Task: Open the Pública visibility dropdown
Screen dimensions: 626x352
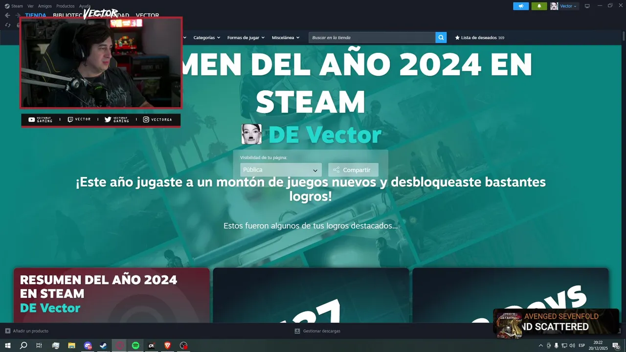Action: click(x=281, y=170)
